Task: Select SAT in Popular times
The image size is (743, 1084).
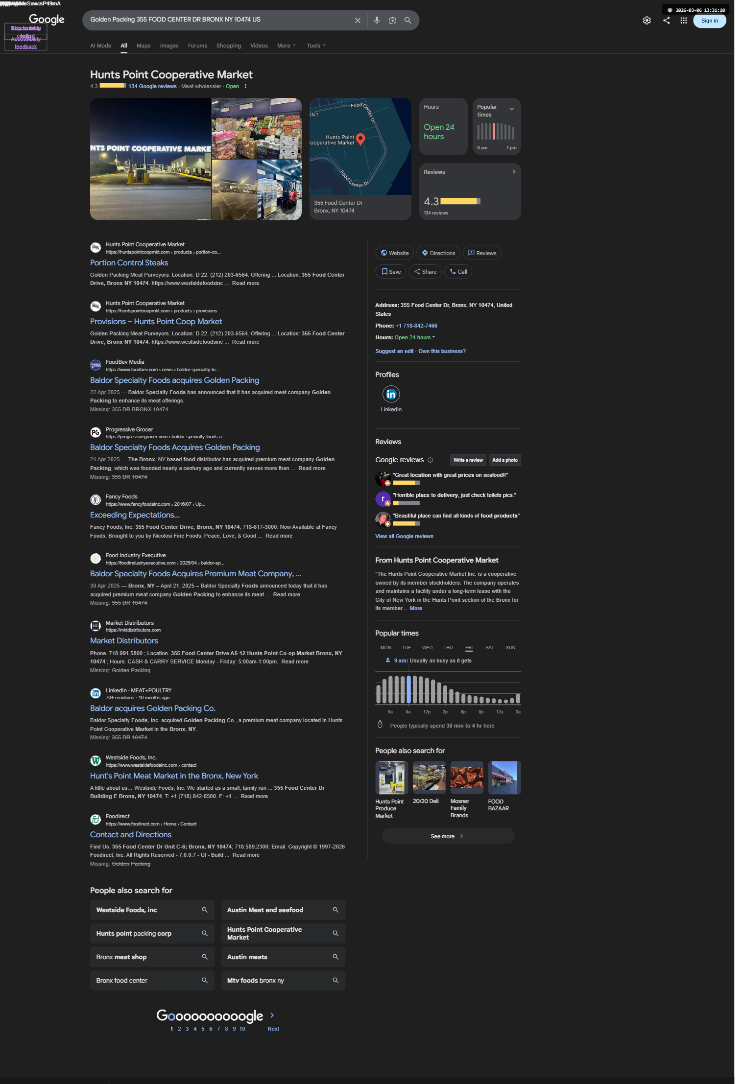Action: click(490, 648)
